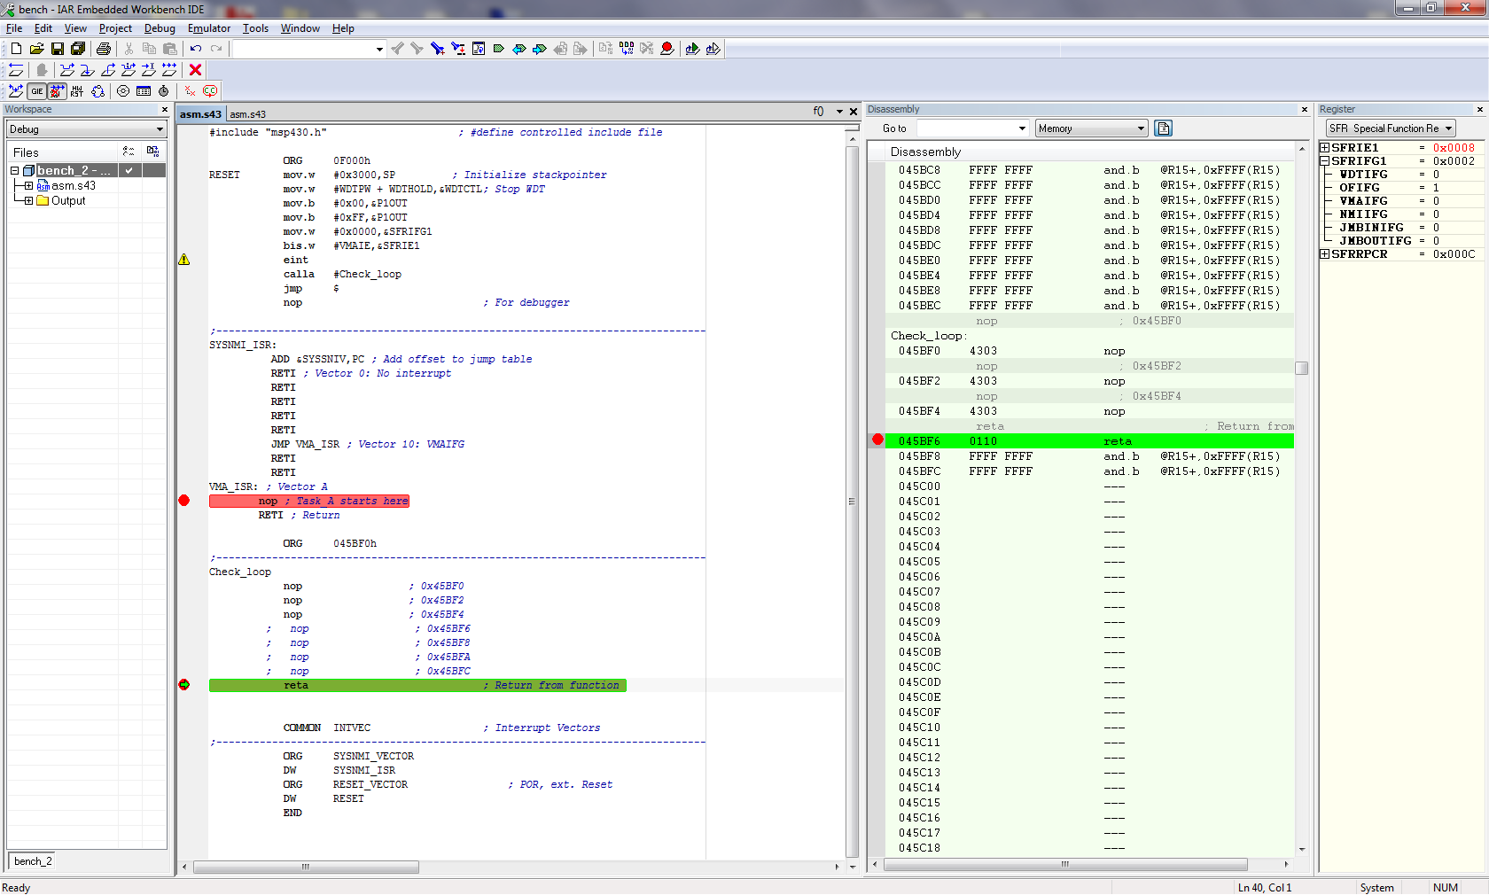Open the Memory zone dropdown in Disassembly
This screenshot has height=895, width=1489.
click(x=1091, y=128)
